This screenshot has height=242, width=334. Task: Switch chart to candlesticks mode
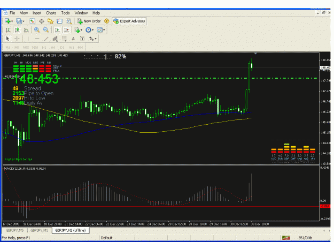pyautogui.click(x=17, y=30)
